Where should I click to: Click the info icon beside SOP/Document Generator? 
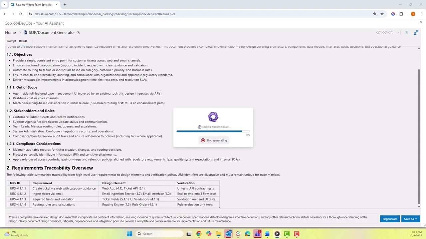pyautogui.click(x=78, y=33)
